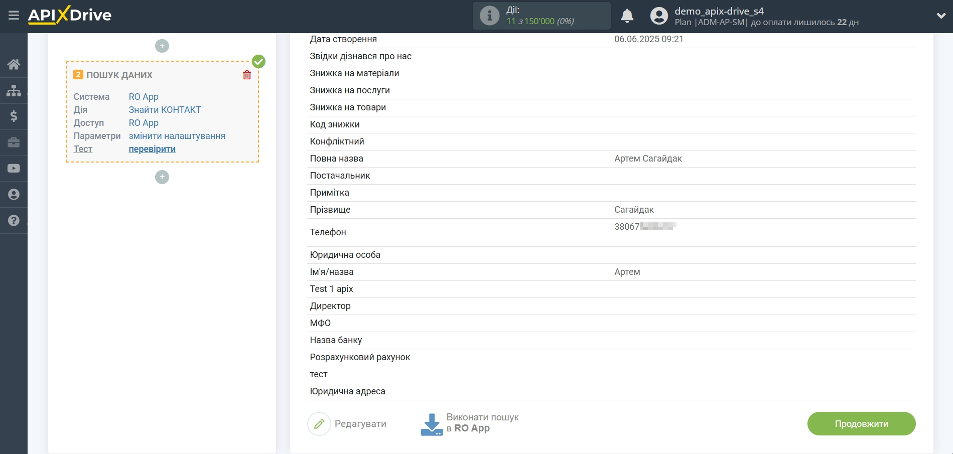The height and width of the screenshot is (454, 953).
Task: Open notifications with the bell icon
Action: 627,16
